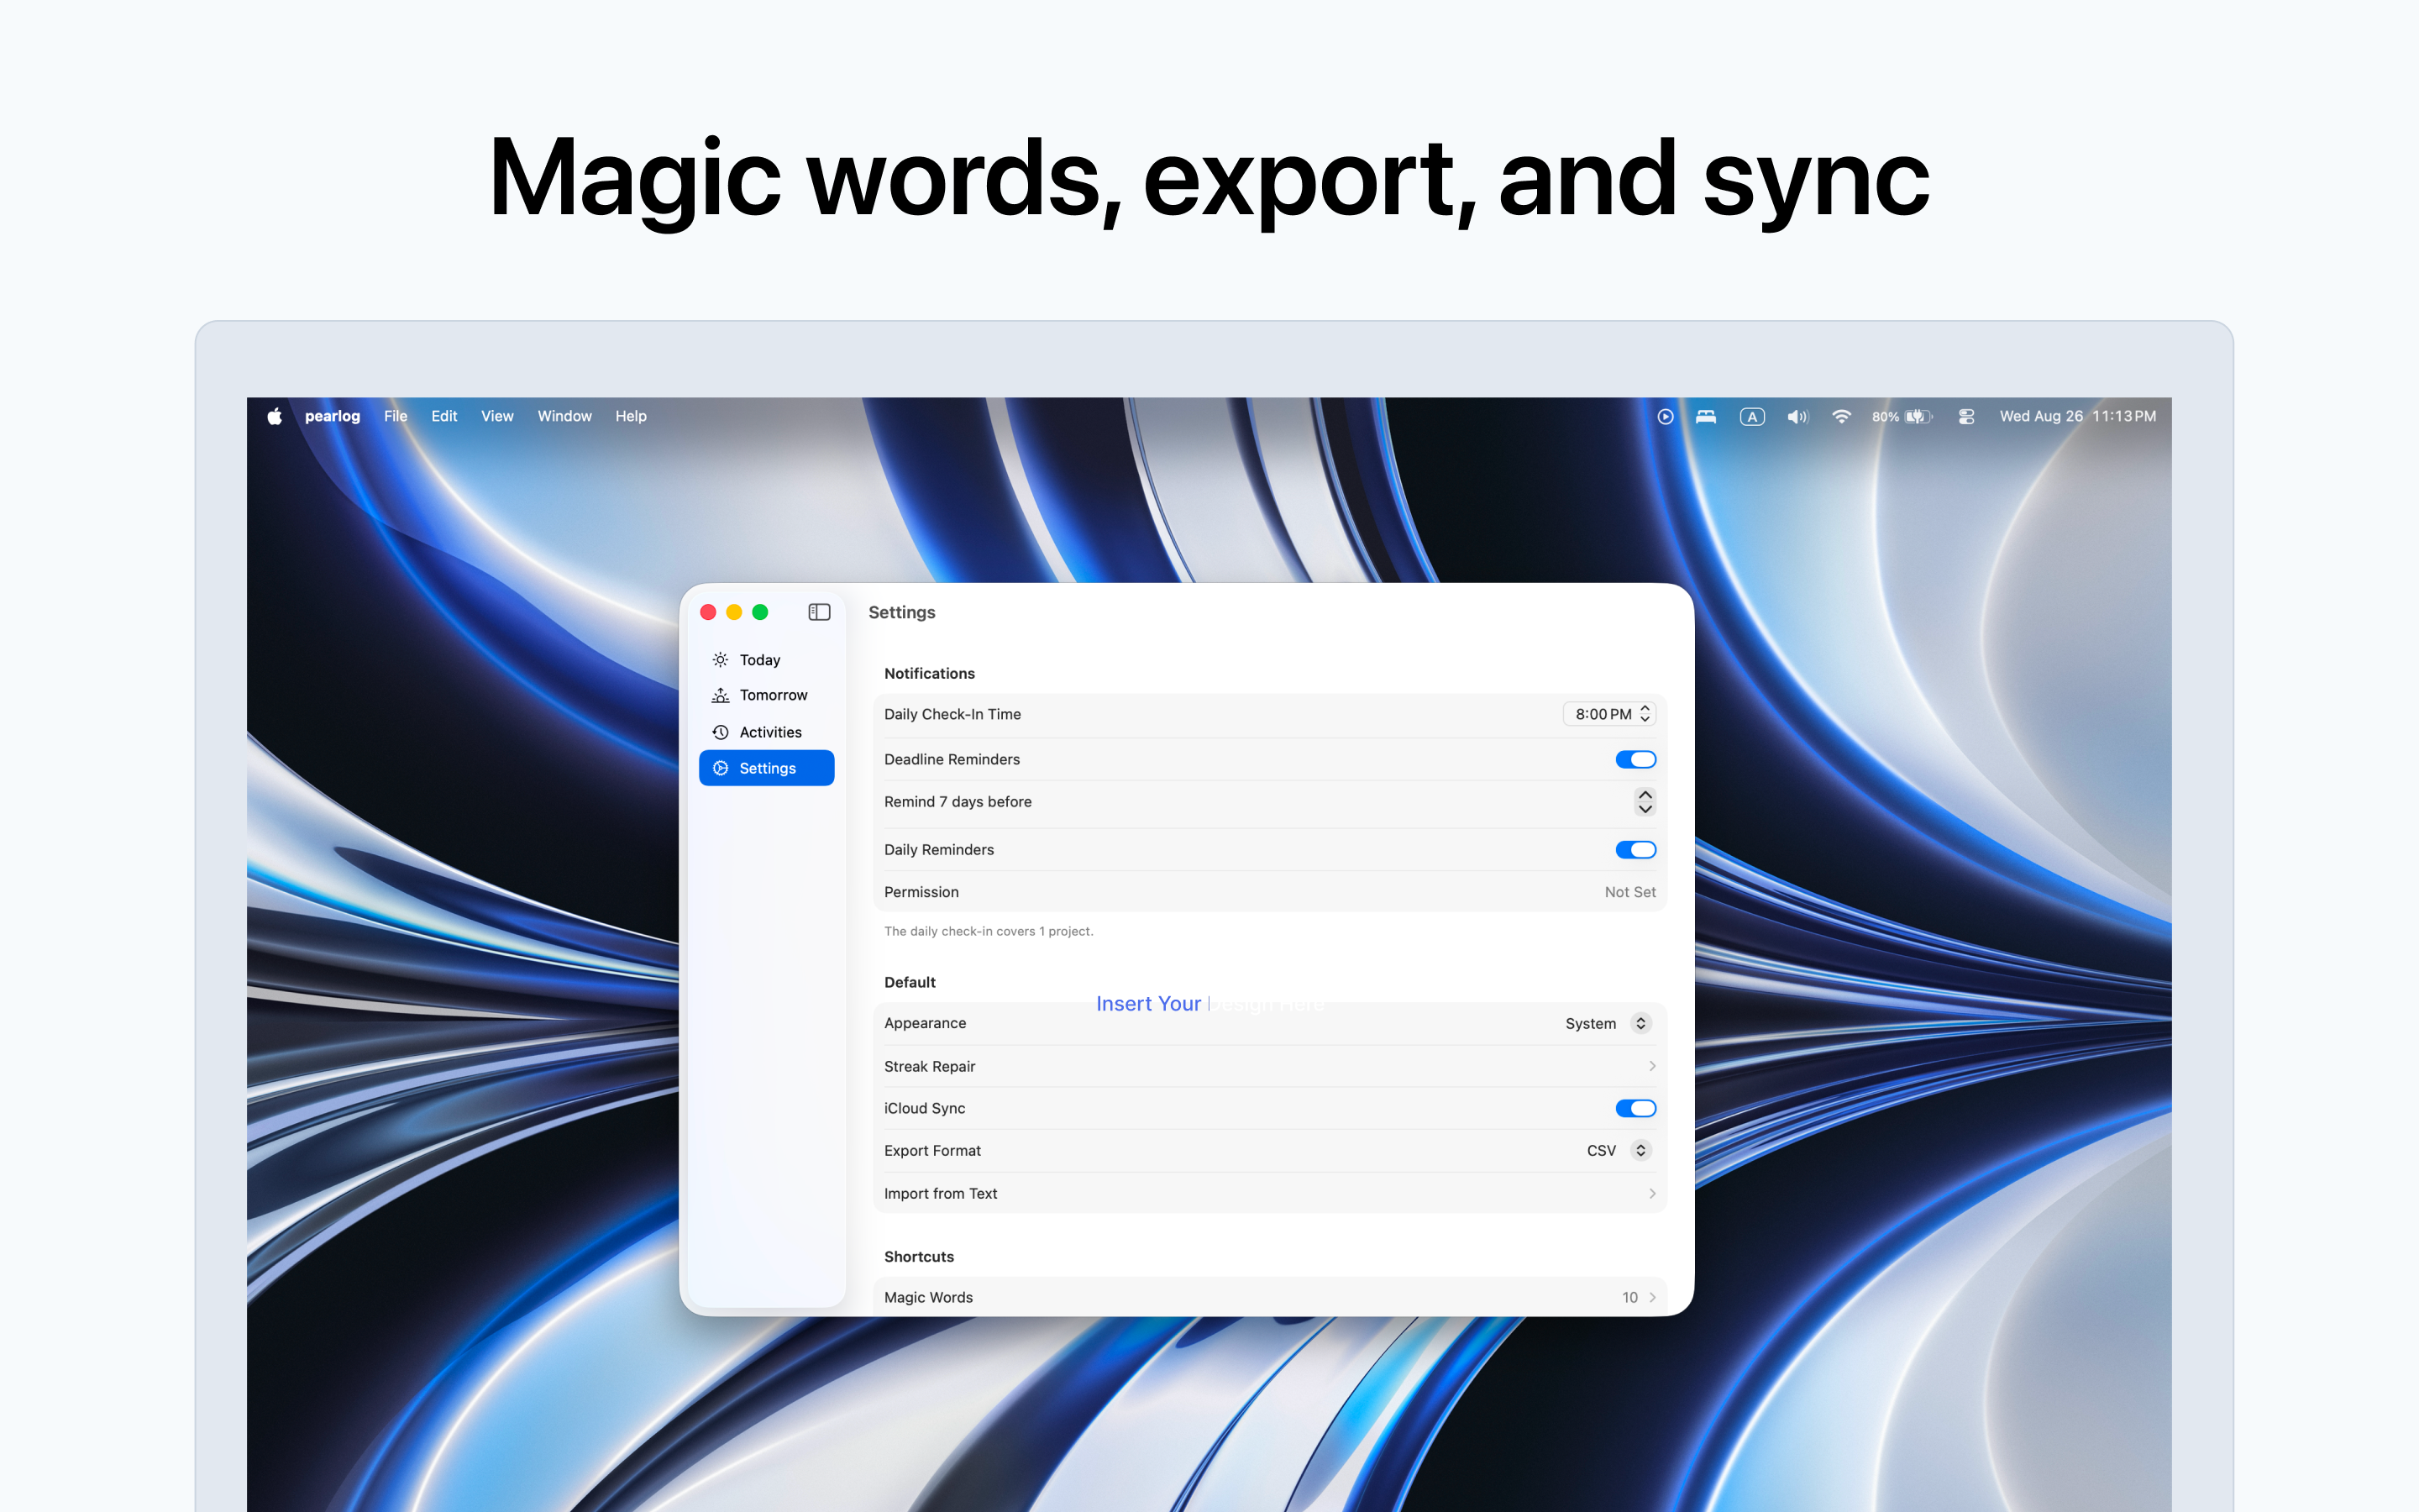The height and width of the screenshot is (1512, 2419).
Task: Click the Magic Words count 10
Action: (1629, 1298)
